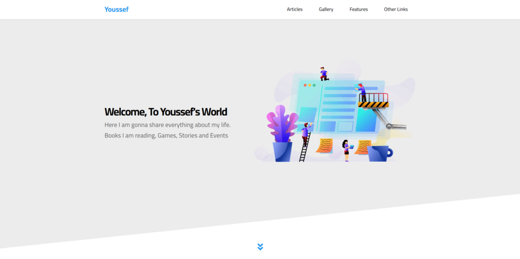Click the 'Here I am gonna share' text line
The width and height of the screenshot is (520, 259).
point(168,125)
